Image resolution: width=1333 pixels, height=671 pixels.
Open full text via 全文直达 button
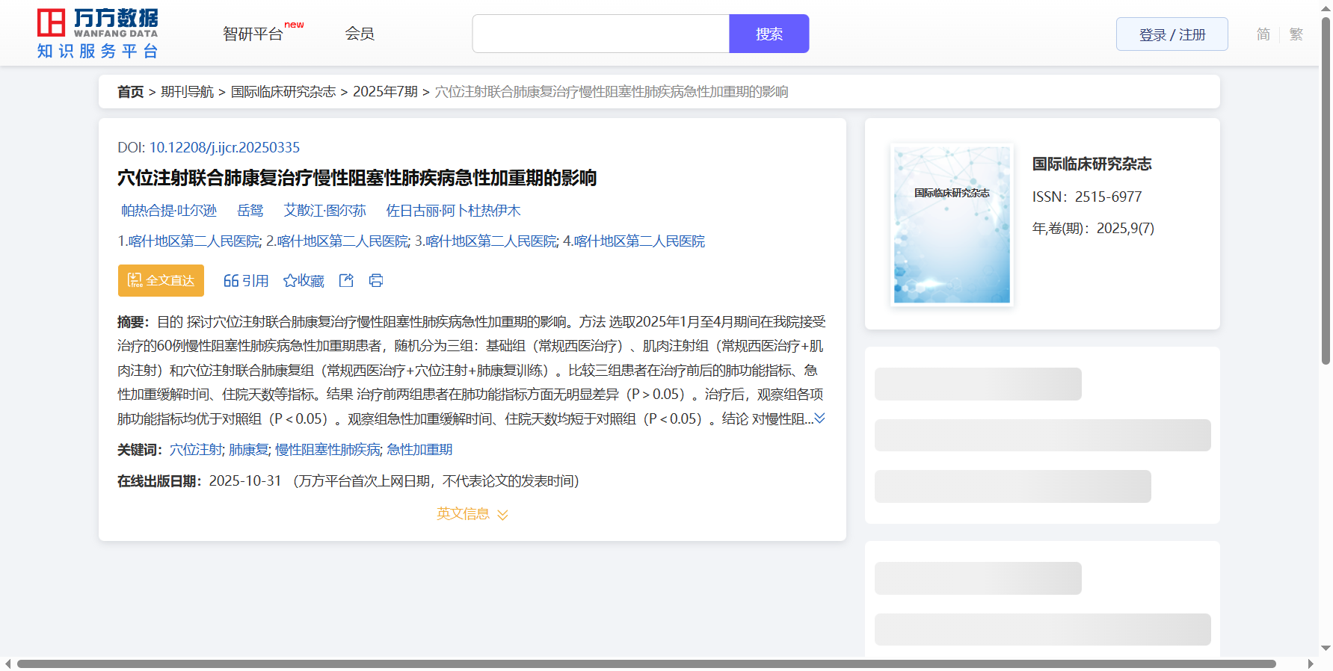tap(161, 280)
